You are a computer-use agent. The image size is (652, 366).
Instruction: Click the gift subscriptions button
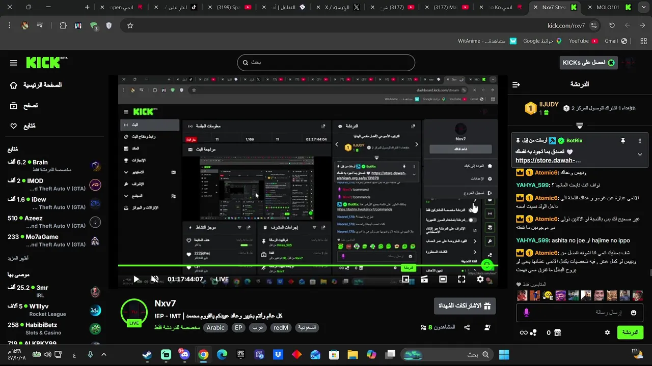(465, 306)
